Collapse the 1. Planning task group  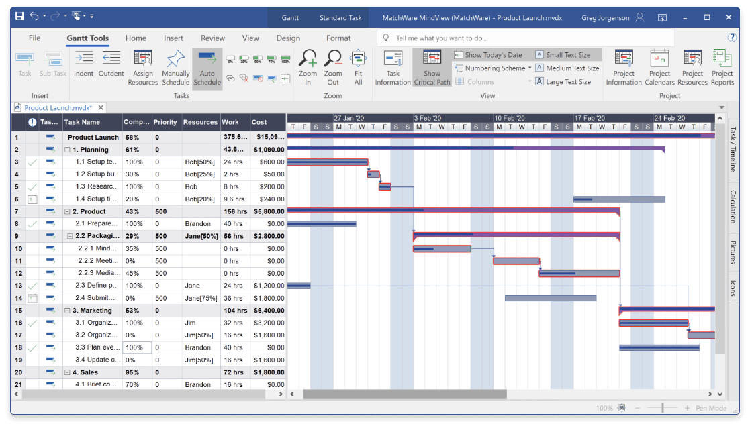coord(68,149)
